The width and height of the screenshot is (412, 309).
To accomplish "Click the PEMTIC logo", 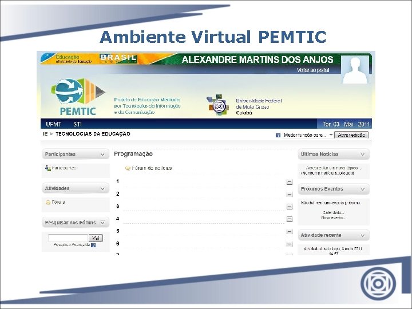I will pos(78,97).
